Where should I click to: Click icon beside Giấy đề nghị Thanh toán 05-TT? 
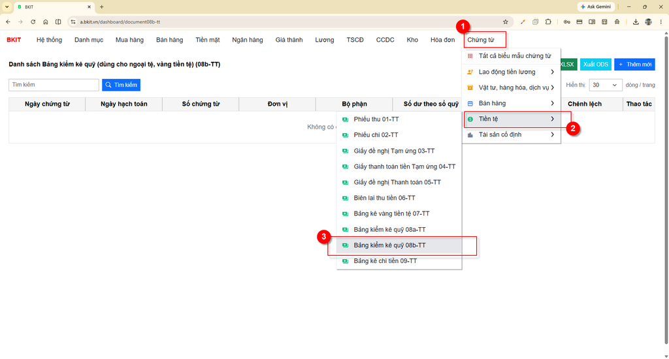[x=345, y=183]
